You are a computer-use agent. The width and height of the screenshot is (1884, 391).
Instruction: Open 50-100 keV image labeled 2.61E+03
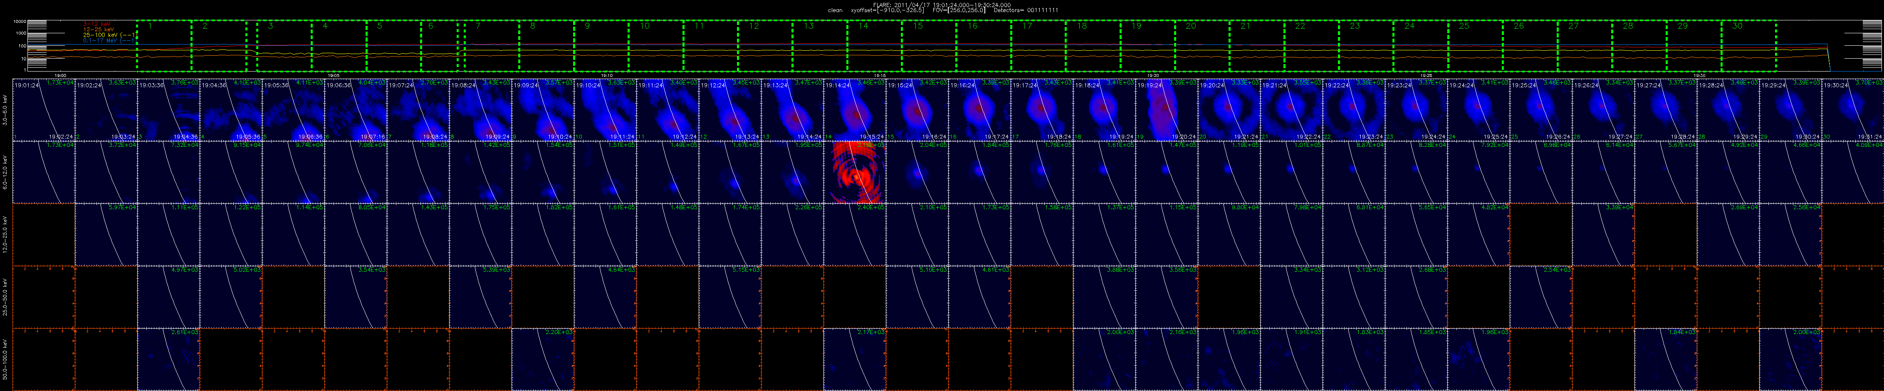[x=168, y=359]
